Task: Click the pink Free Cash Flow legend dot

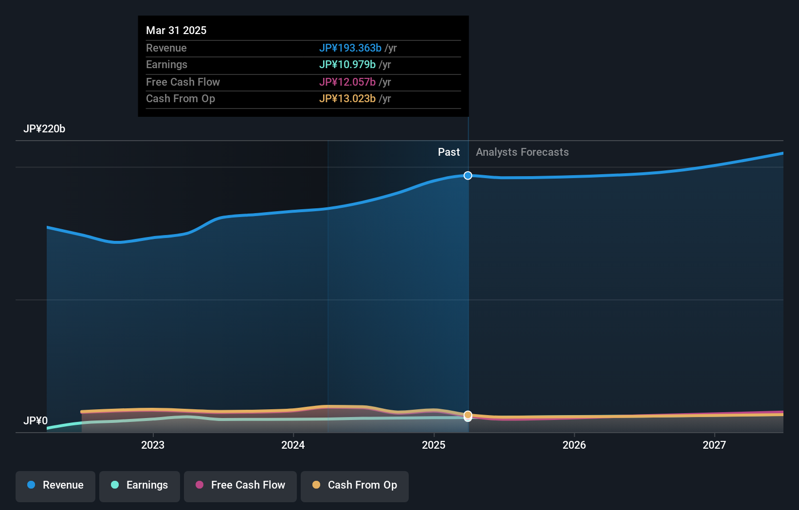Action: pyautogui.click(x=200, y=485)
